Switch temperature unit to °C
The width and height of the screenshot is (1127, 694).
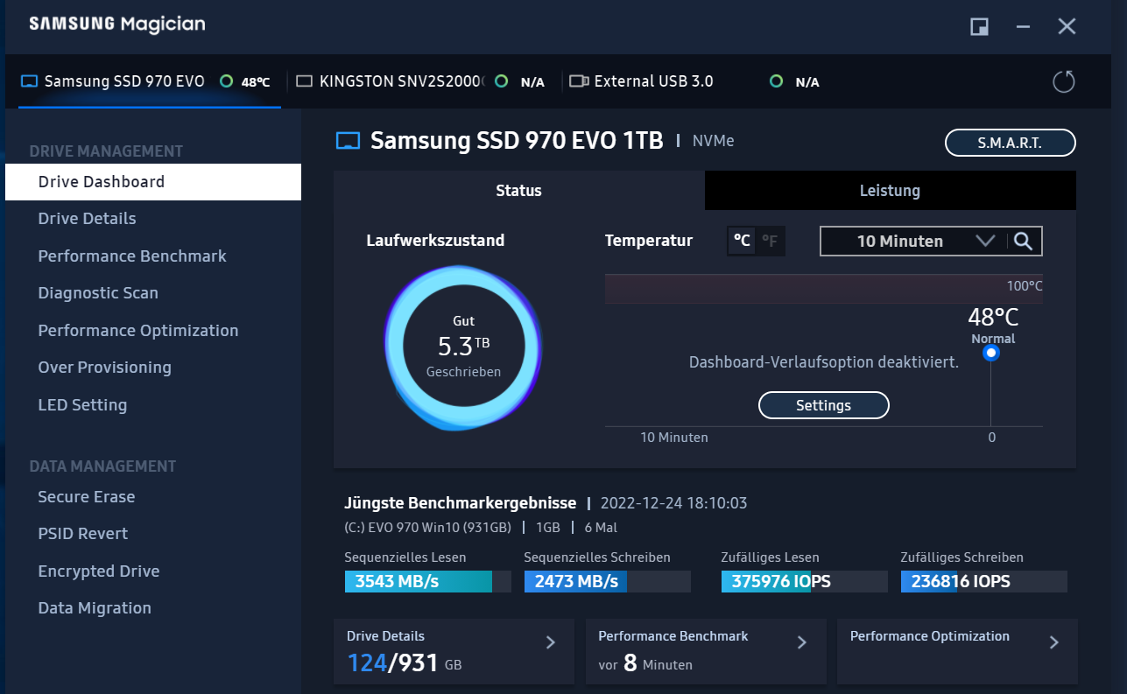click(x=742, y=241)
